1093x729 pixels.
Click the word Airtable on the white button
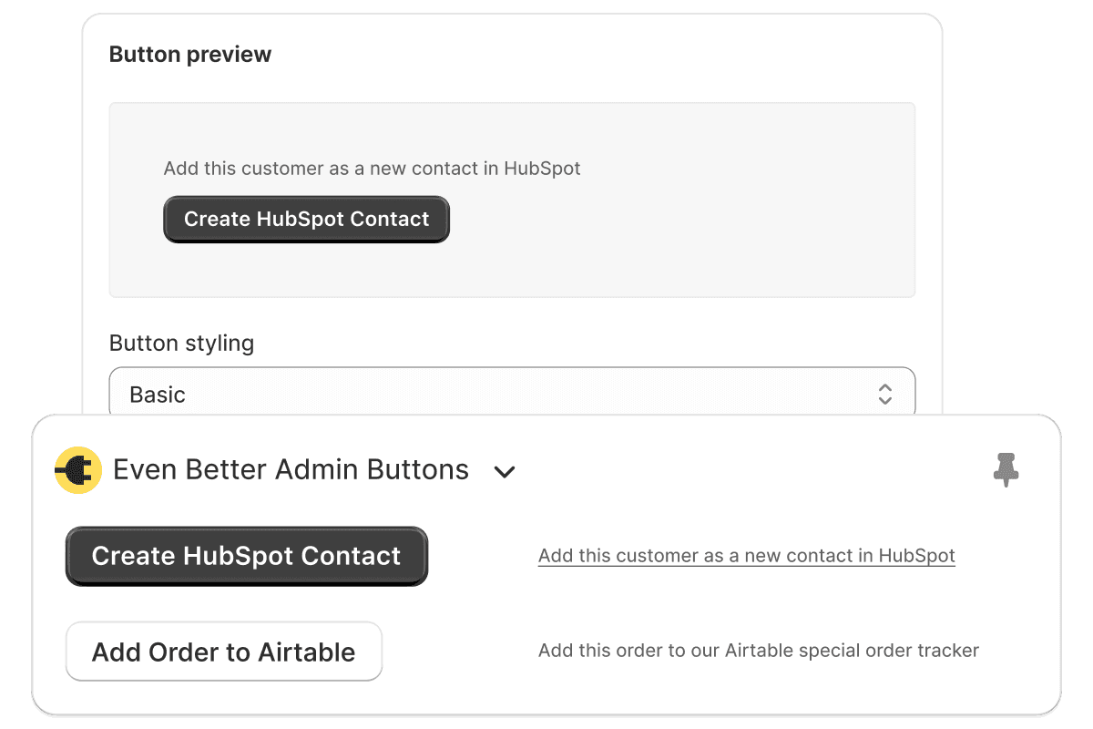click(x=307, y=652)
